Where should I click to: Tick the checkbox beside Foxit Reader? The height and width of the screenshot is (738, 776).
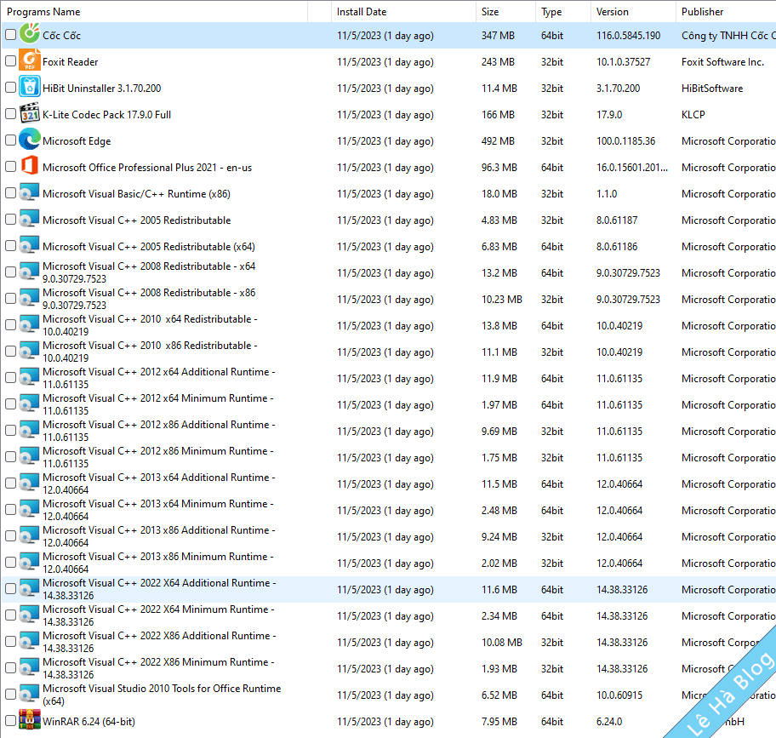(10, 61)
